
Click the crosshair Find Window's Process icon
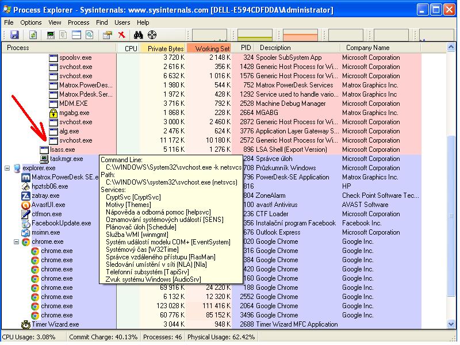pyautogui.click(x=152, y=35)
